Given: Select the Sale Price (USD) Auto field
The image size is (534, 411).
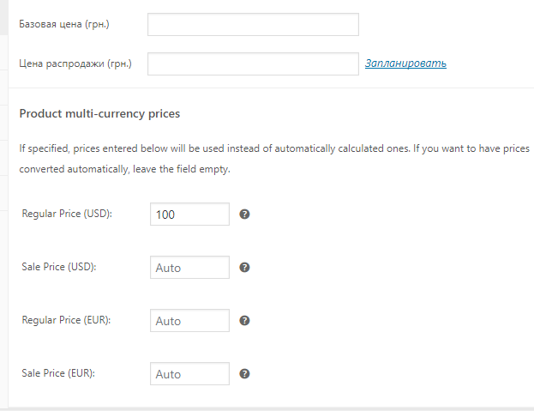Looking at the screenshot, I should pos(189,267).
